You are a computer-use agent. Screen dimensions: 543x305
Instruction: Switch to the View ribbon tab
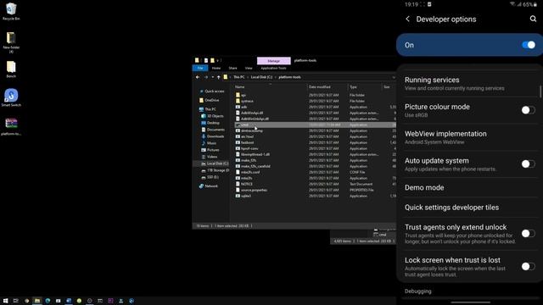pyautogui.click(x=249, y=68)
